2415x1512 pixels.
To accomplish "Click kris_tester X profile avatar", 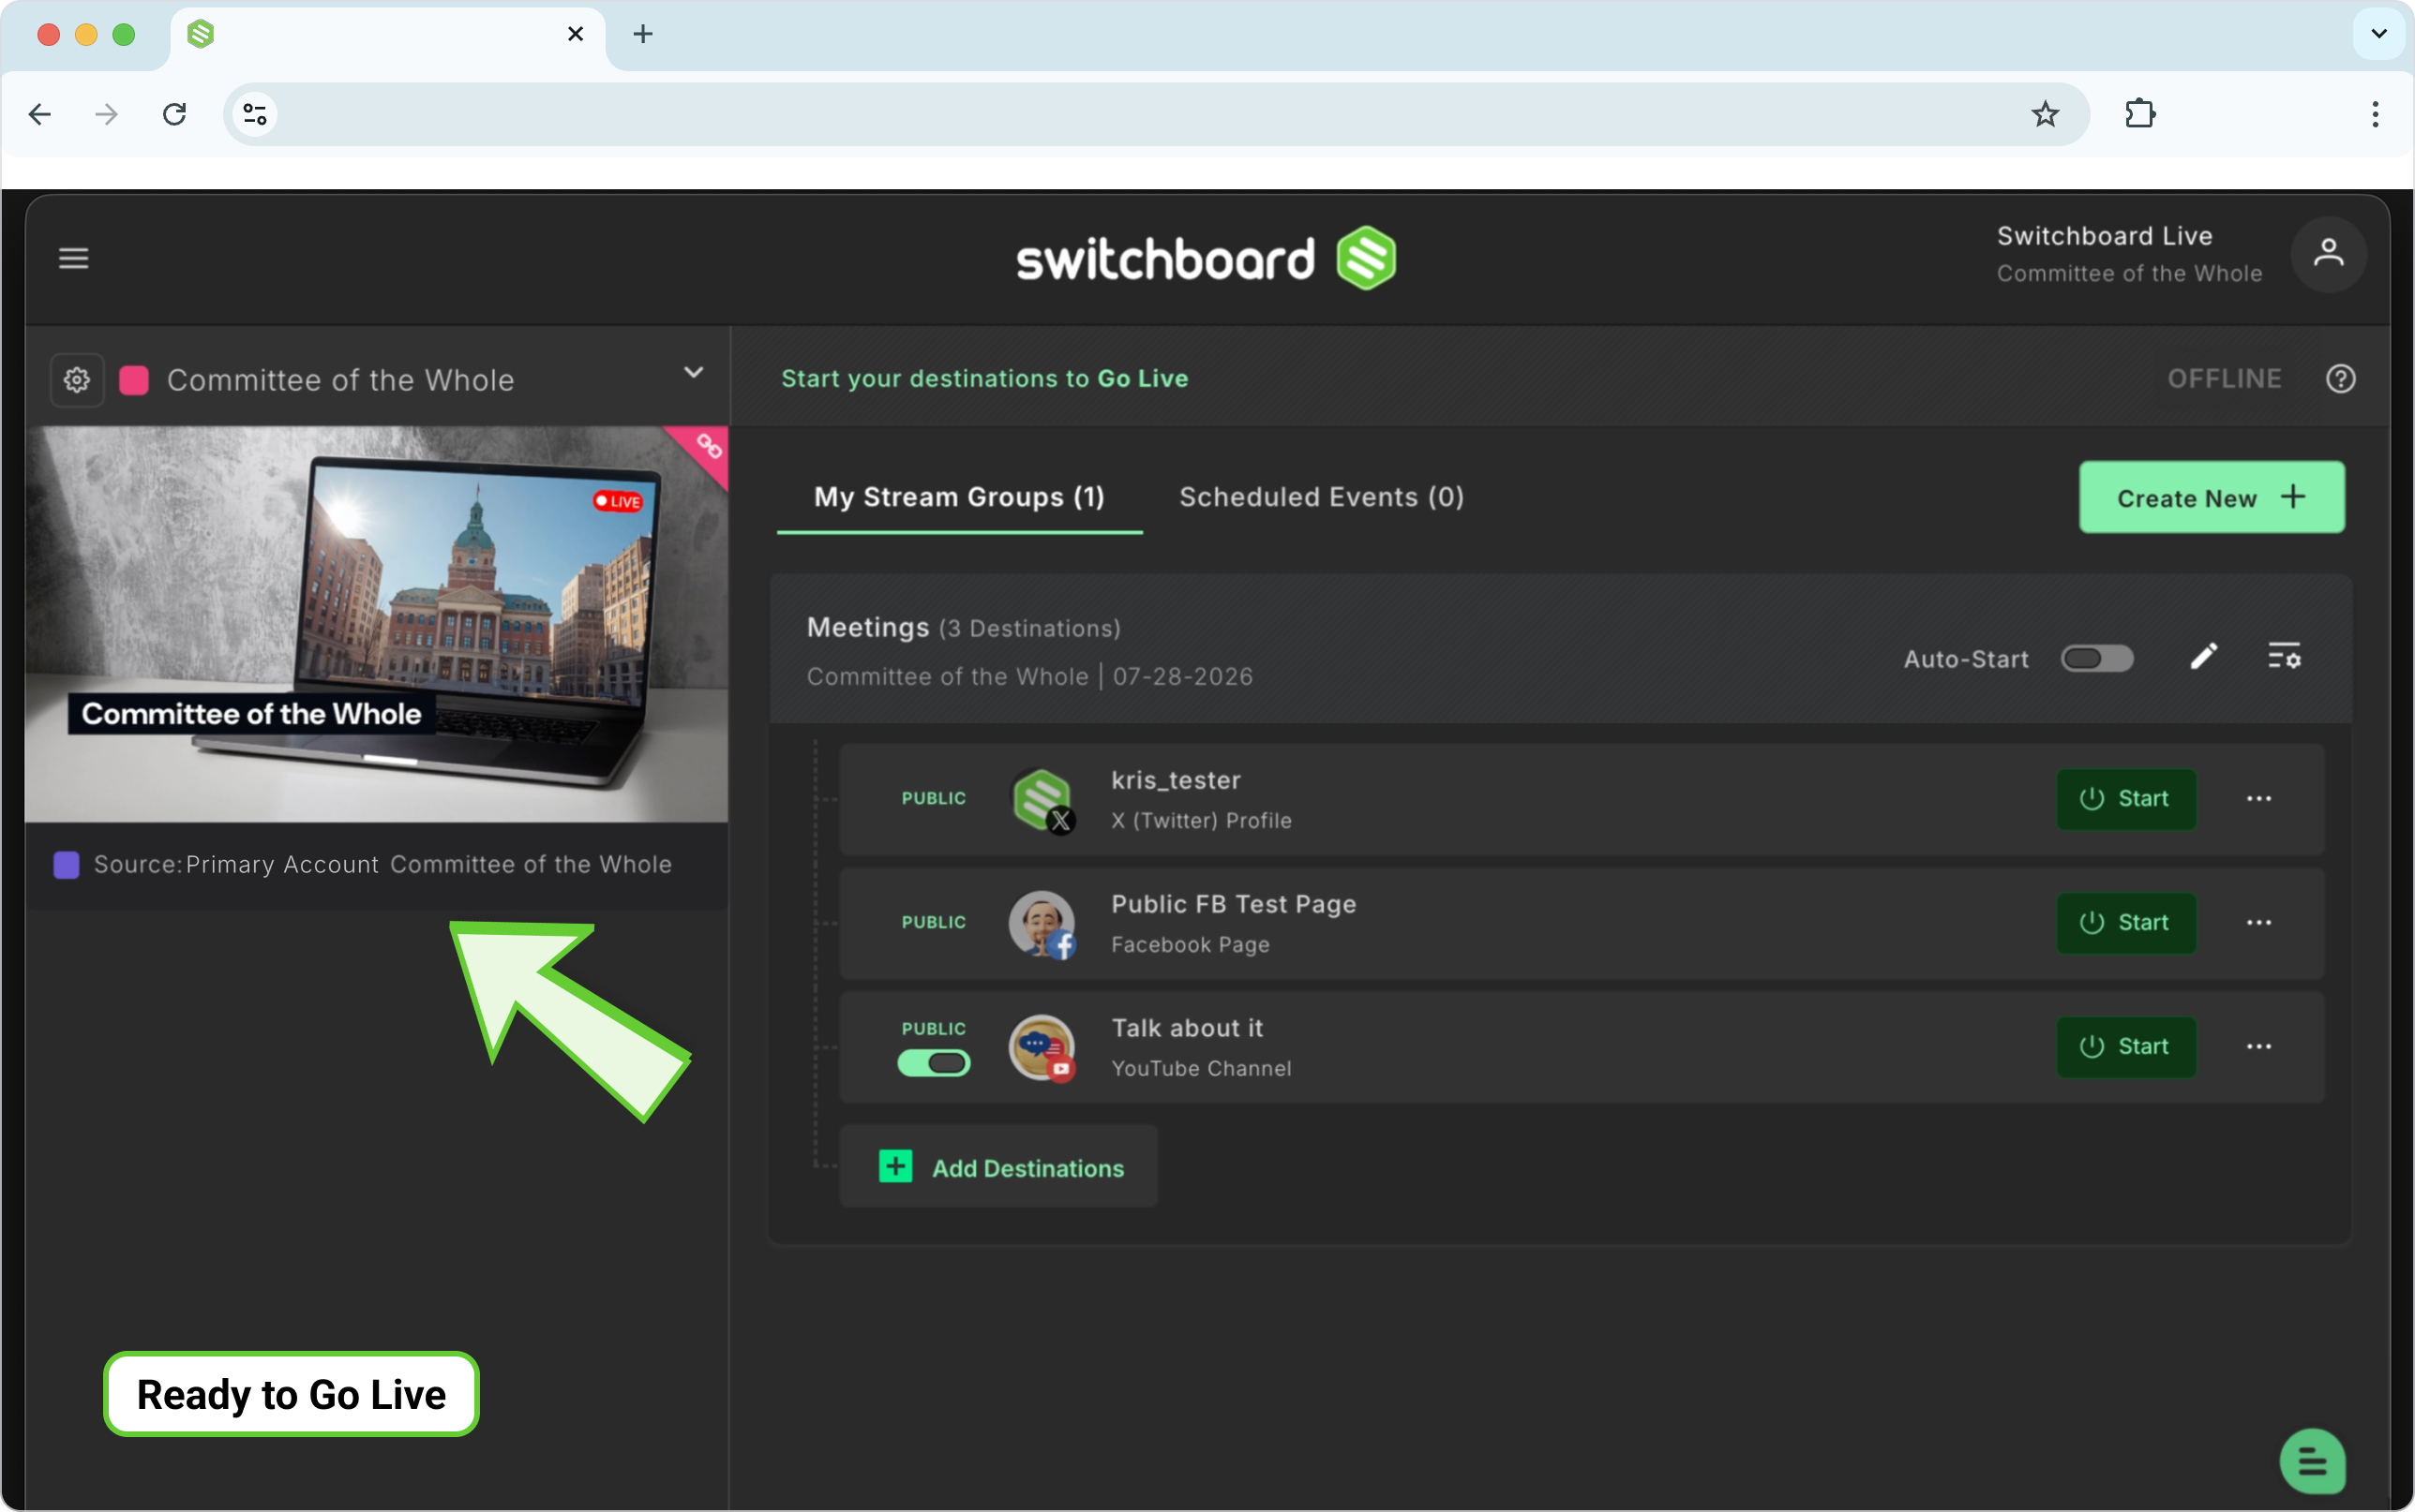I will coord(1042,799).
